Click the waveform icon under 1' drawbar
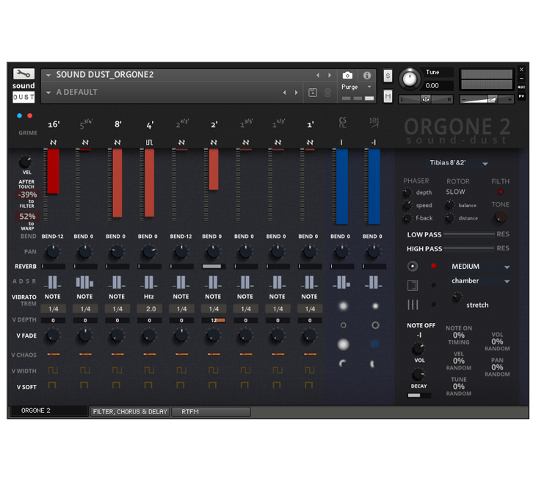 tap(310, 142)
